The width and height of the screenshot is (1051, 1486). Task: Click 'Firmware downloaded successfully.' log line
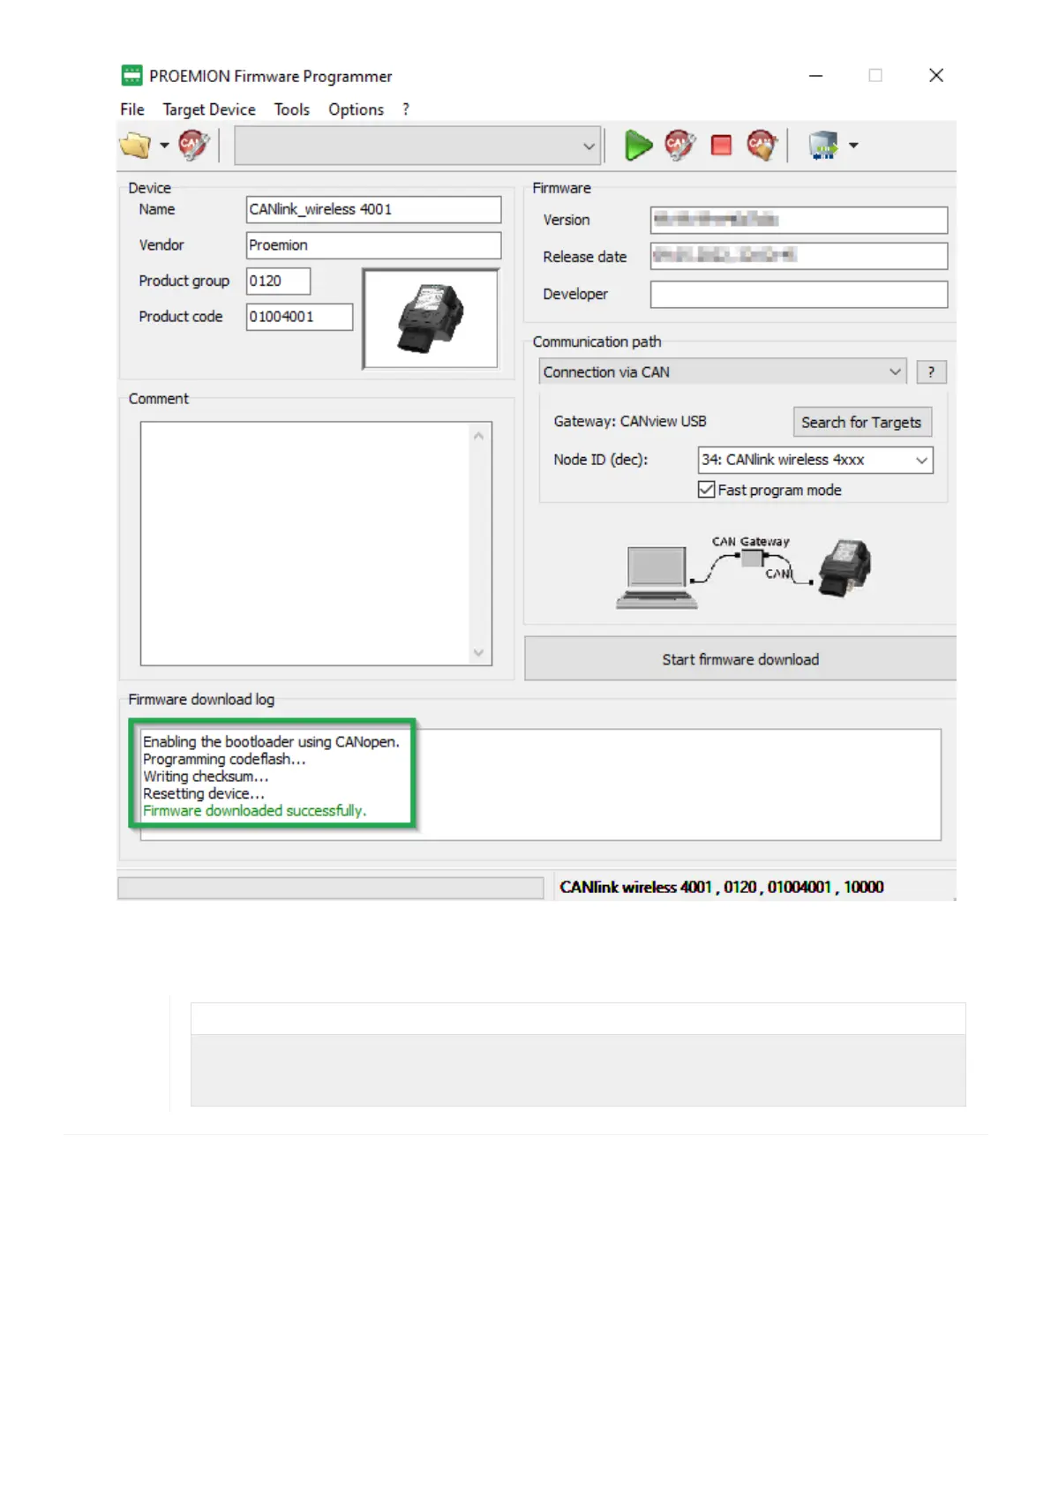(254, 811)
